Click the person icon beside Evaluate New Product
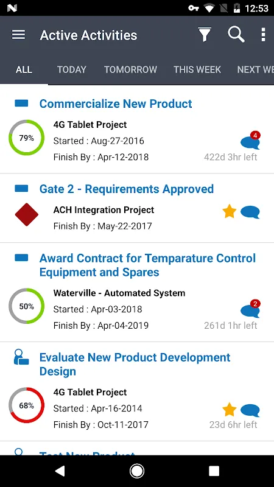This screenshot has height=487, width=274. coord(21,357)
